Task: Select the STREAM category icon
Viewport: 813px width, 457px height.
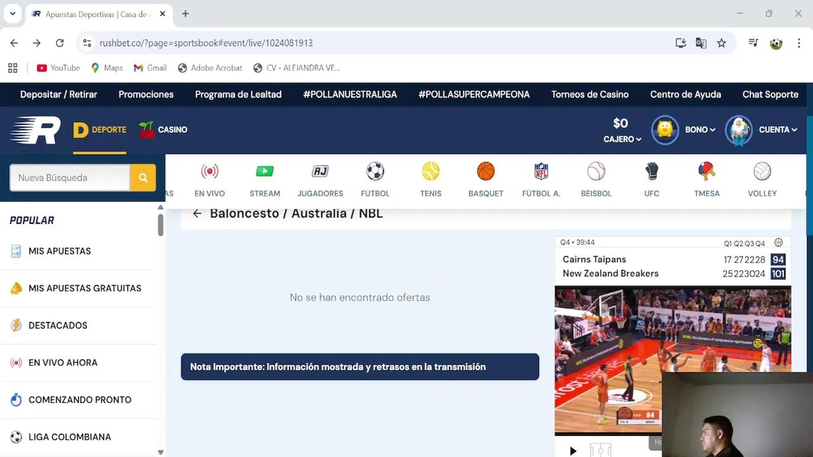Action: point(265,171)
